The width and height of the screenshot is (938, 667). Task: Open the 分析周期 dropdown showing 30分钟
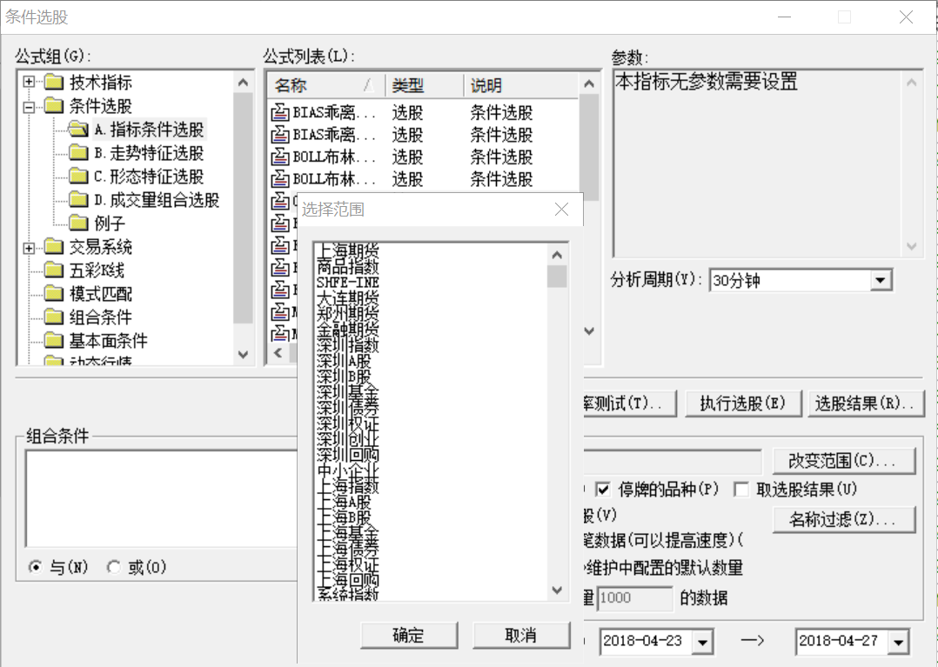point(880,280)
